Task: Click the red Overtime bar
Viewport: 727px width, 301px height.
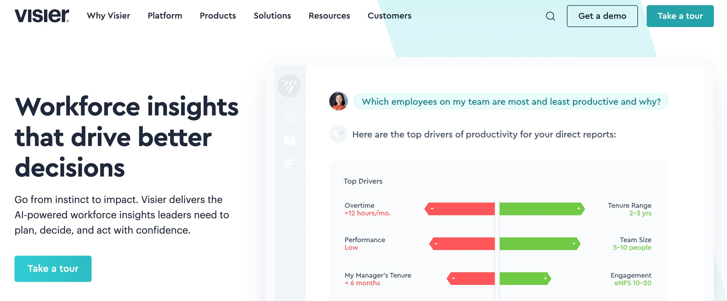Action: click(460, 209)
